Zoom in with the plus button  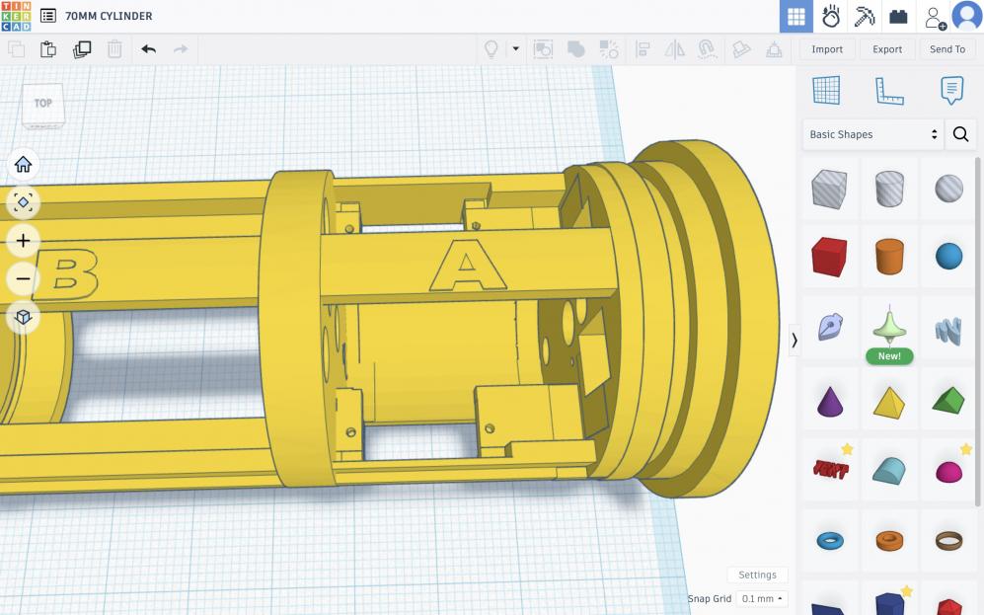tap(23, 241)
